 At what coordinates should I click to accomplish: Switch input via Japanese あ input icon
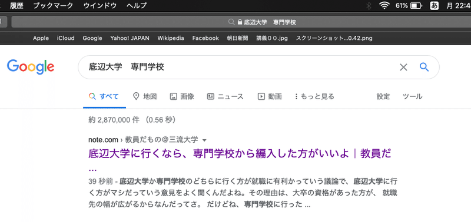click(x=434, y=5)
